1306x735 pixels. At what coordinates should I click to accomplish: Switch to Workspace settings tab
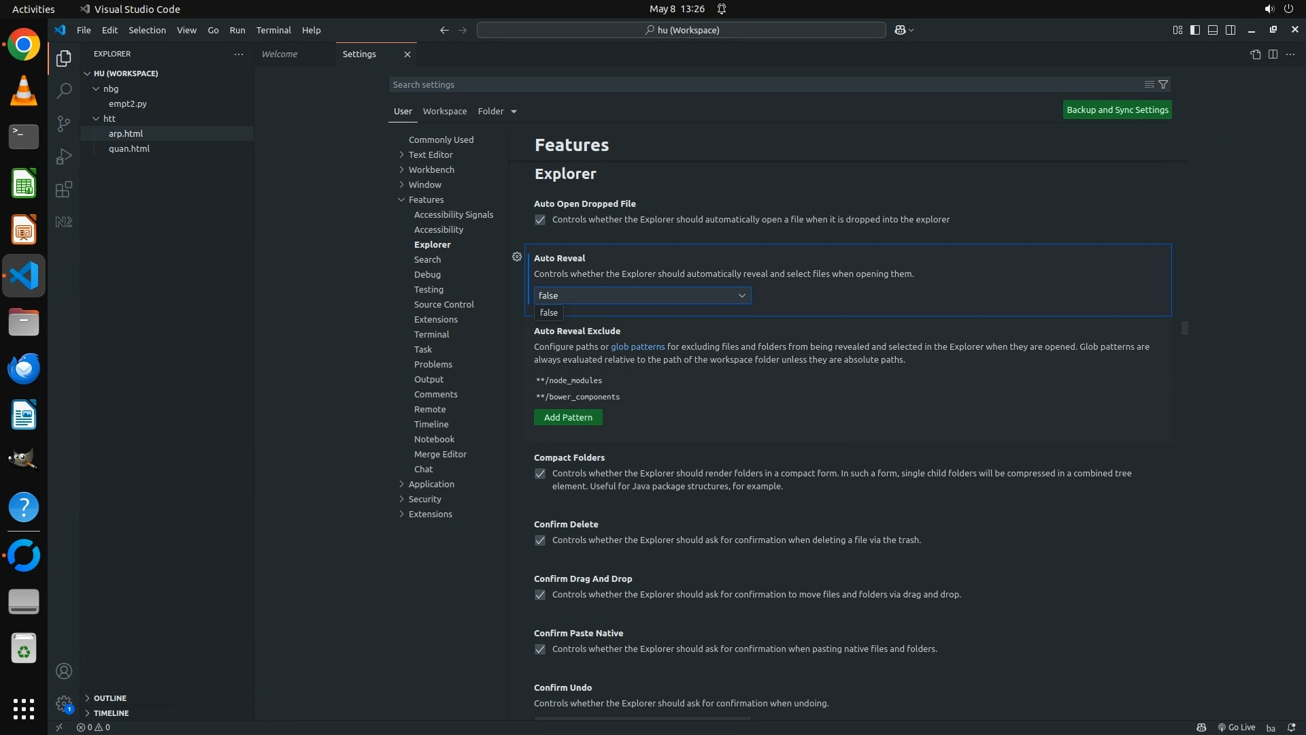click(x=444, y=111)
